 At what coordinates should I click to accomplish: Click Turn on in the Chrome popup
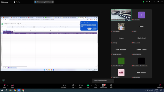click(x=89, y=29)
